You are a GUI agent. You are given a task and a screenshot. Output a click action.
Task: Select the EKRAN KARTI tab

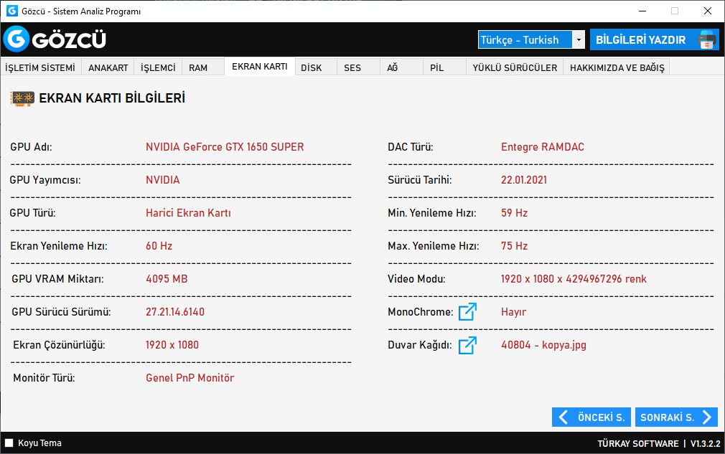[x=260, y=67]
